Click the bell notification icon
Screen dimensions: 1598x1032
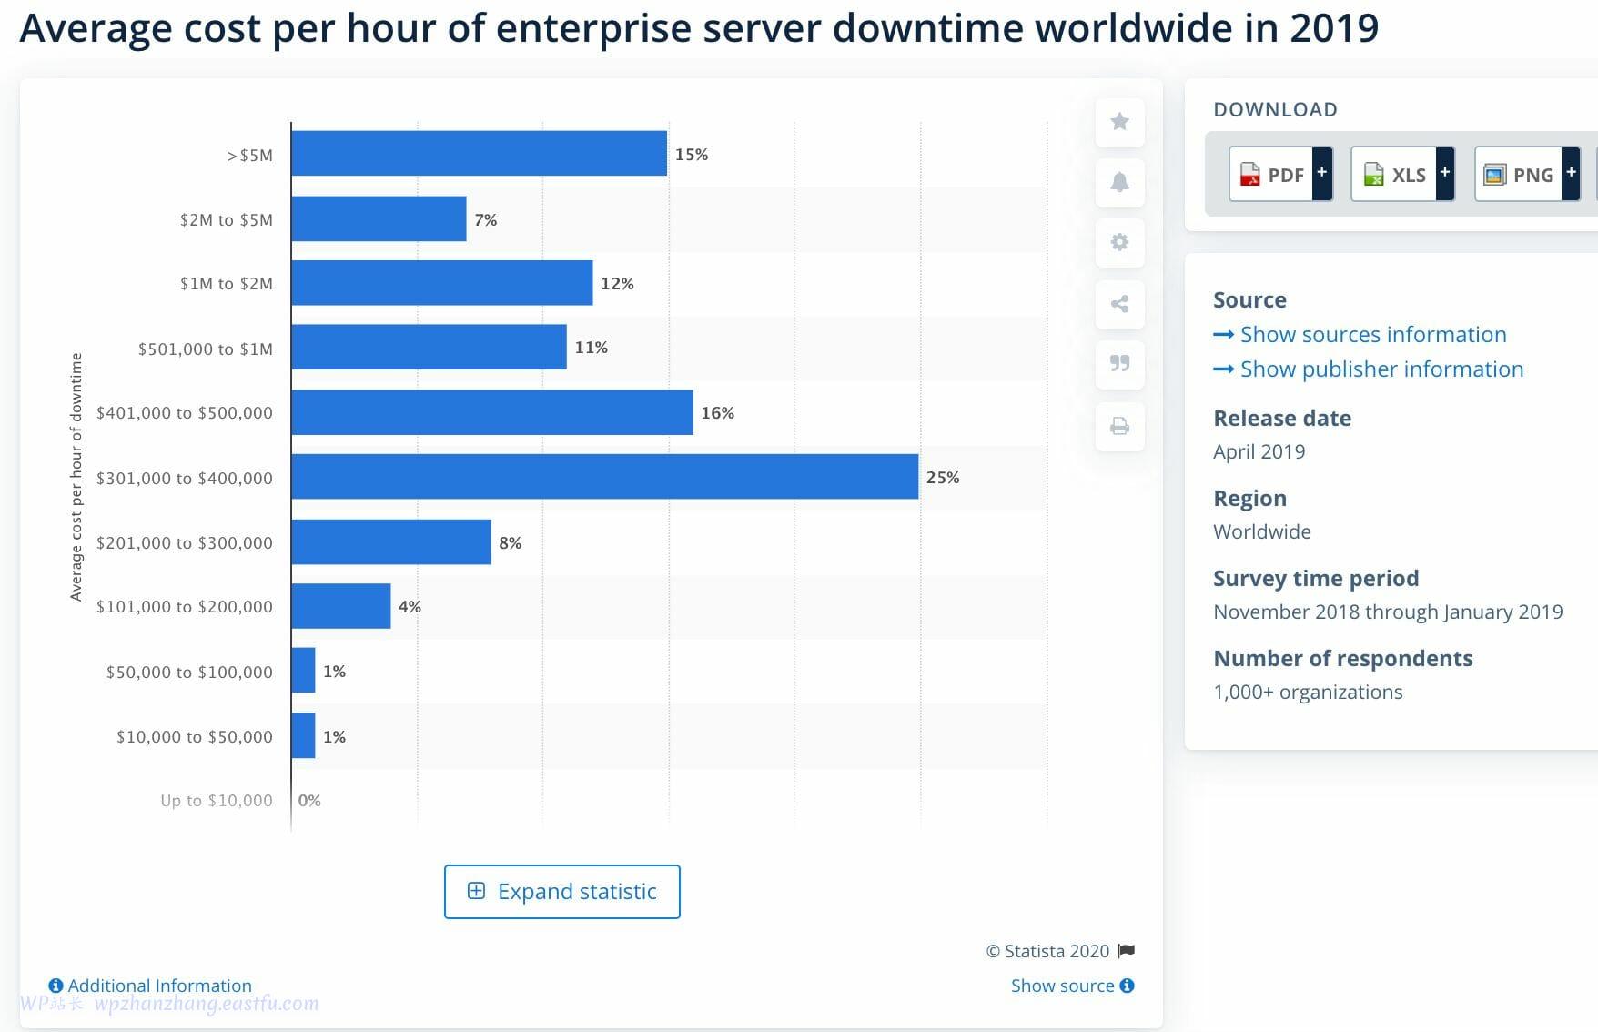[x=1119, y=182]
